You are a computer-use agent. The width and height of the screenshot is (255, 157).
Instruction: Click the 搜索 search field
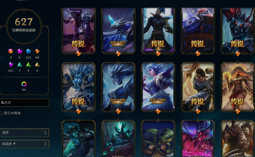(x=24, y=102)
